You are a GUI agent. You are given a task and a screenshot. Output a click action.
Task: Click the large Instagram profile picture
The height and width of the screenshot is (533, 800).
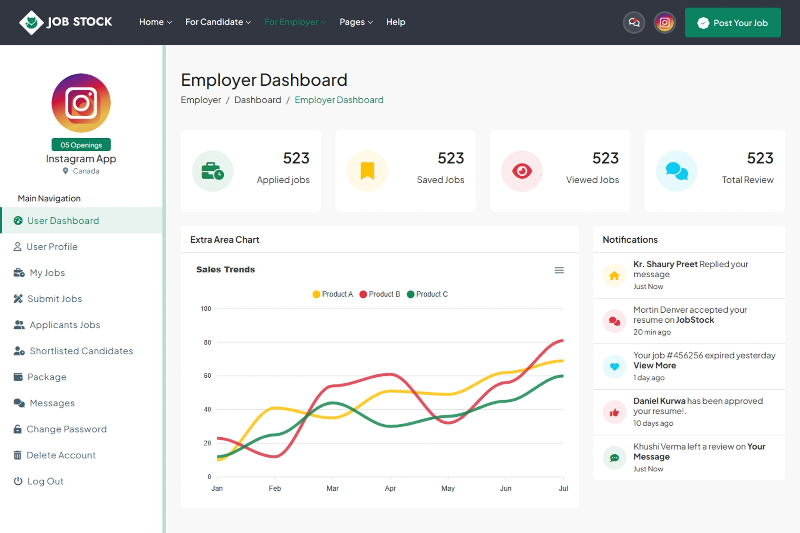[81, 103]
